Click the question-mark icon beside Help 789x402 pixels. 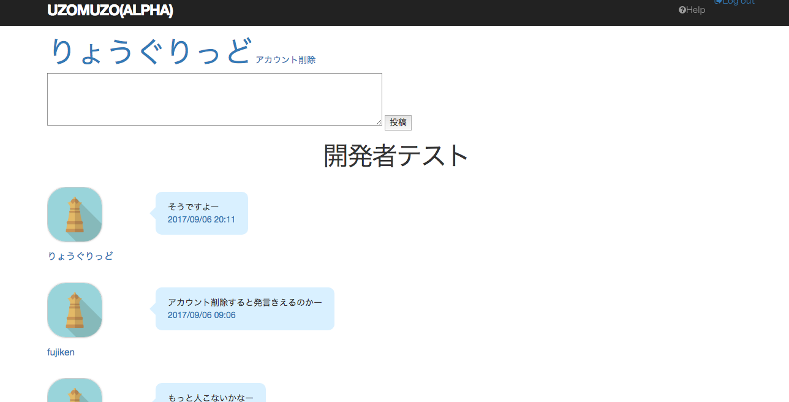(682, 10)
